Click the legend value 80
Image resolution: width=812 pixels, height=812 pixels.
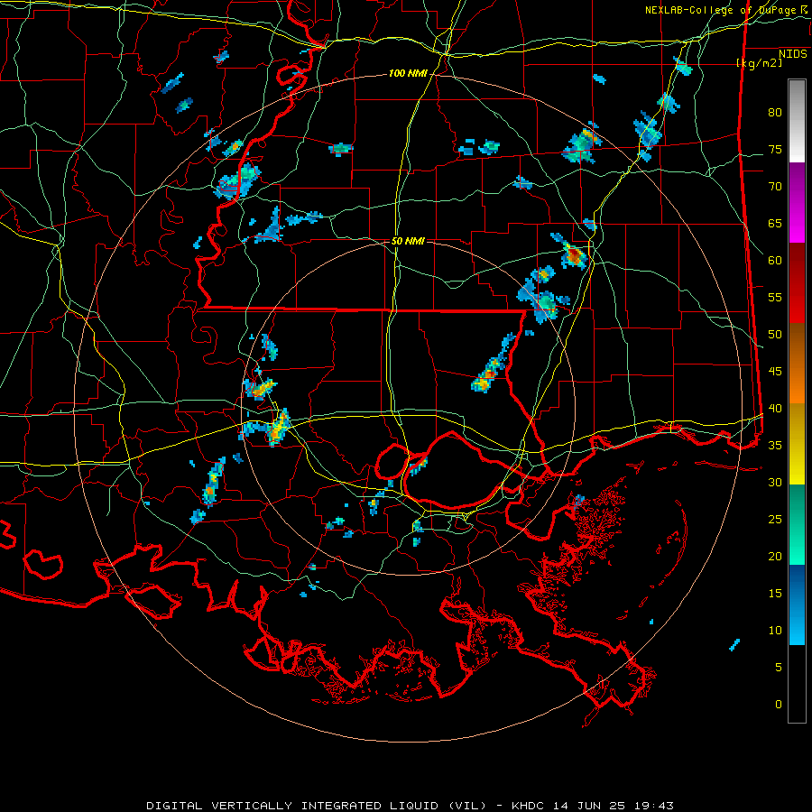click(x=775, y=113)
